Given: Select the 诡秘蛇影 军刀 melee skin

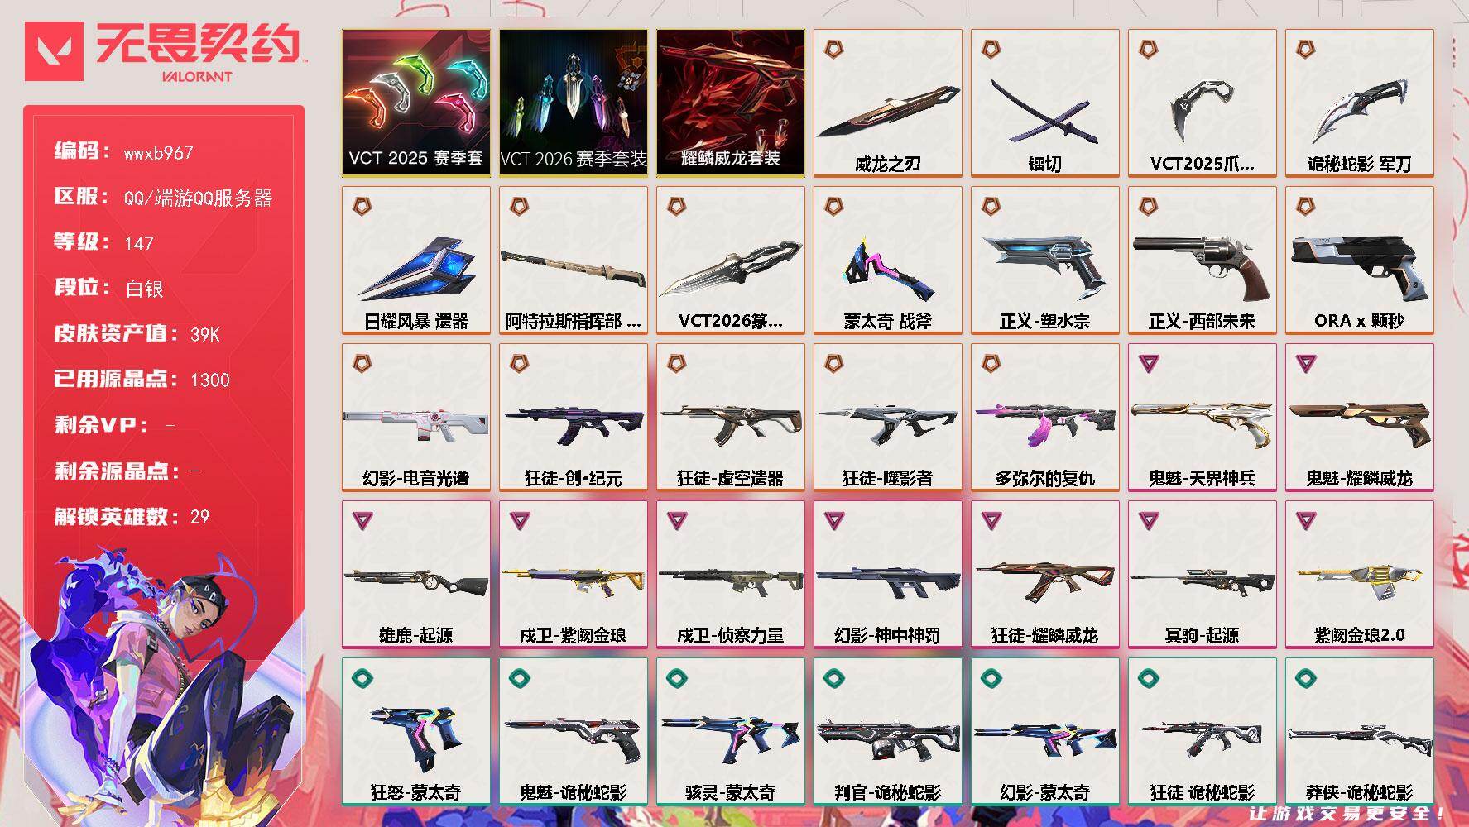Looking at the screenshot, I should tap(1359, 103).
